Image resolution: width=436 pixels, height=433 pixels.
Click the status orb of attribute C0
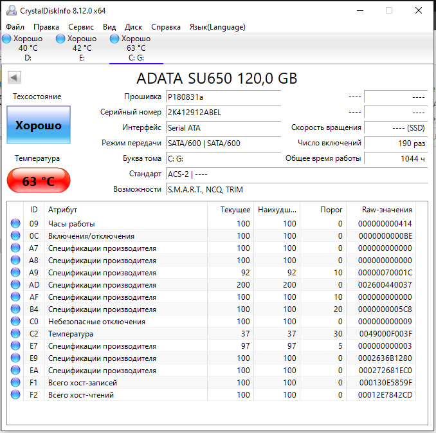15,321
